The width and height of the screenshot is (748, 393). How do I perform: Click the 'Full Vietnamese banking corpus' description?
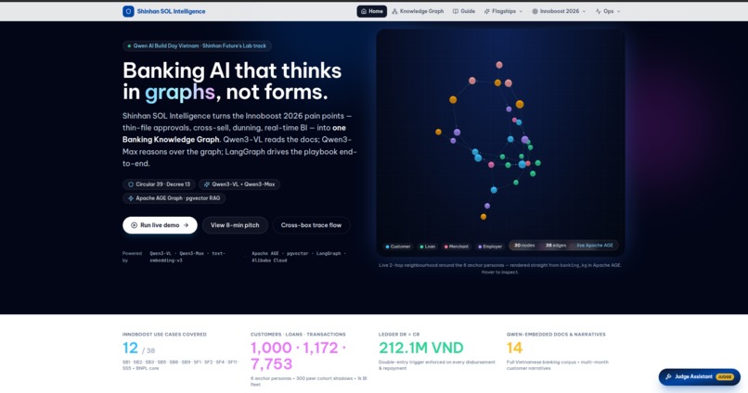pos(558,365)
